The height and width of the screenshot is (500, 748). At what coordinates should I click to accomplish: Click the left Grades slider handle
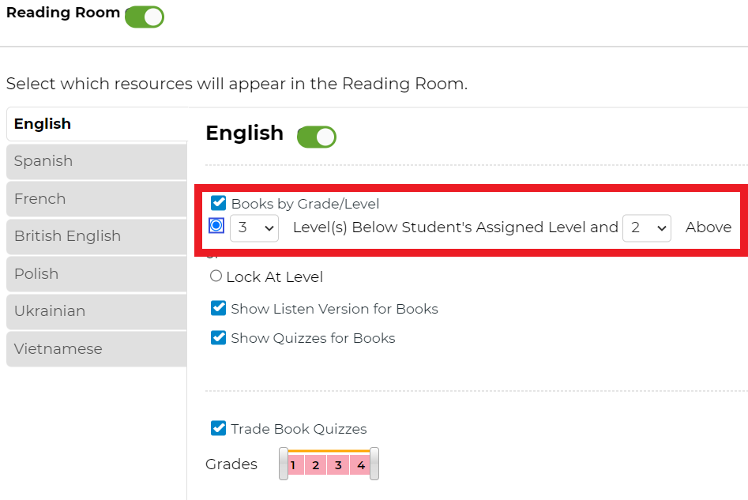284,464
